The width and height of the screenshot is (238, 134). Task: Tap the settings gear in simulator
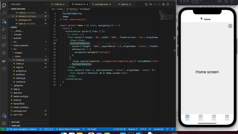[x=230, y=26]
